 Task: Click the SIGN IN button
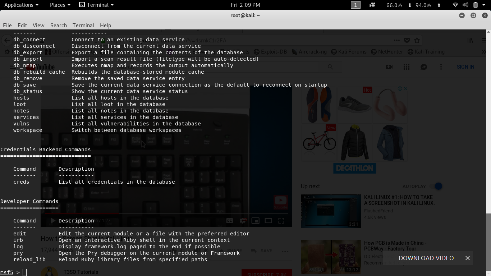(466, 66)
